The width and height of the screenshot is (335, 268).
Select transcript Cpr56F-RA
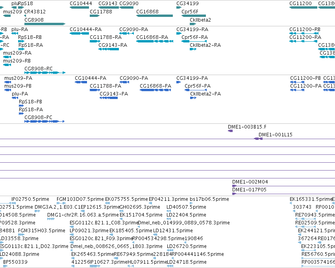[194, 37]
